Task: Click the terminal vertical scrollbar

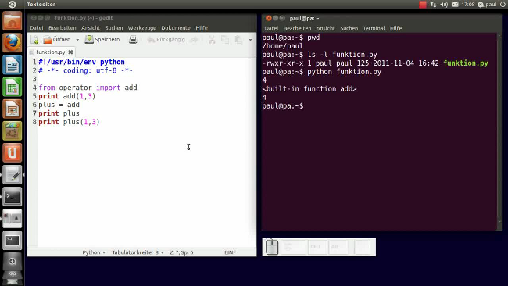Action: 499,130
